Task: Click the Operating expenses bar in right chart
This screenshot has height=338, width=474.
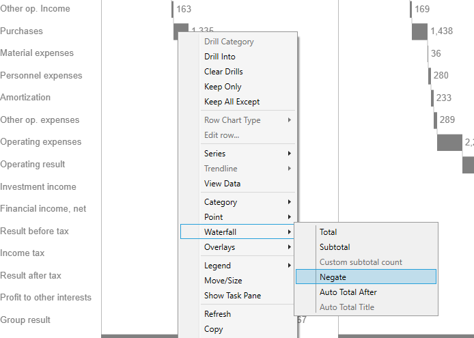Action: pos(449,143)
